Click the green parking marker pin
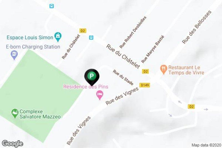This screenshot has width=222, height=148. (x=92, y=77)
